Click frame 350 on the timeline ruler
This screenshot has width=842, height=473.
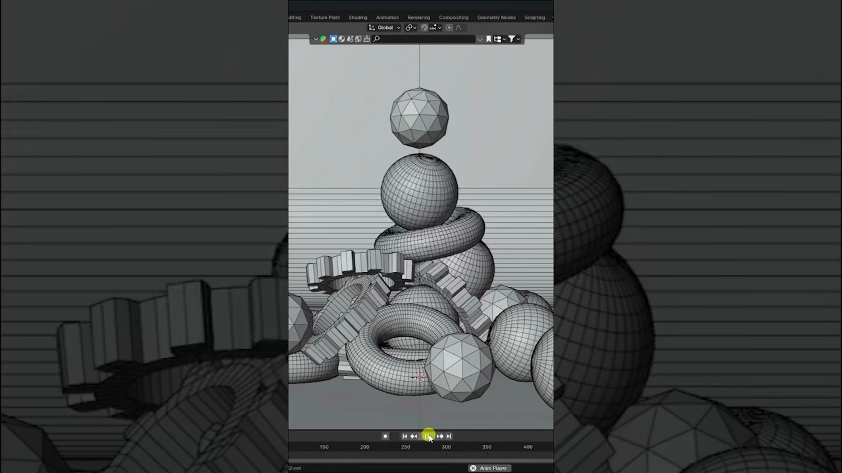[x=487, y=447]
